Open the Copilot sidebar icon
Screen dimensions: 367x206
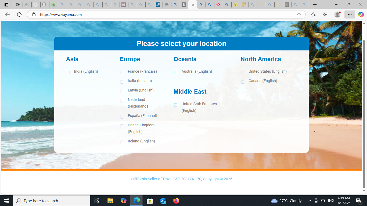pos(361,14)
